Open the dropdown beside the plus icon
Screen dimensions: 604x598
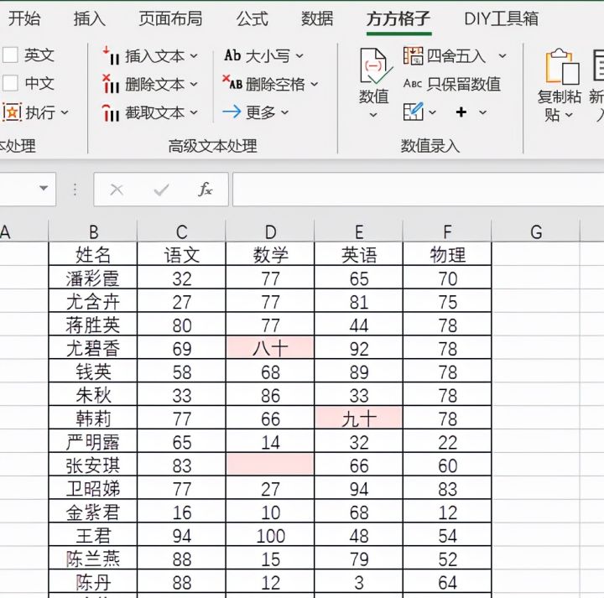482,112
